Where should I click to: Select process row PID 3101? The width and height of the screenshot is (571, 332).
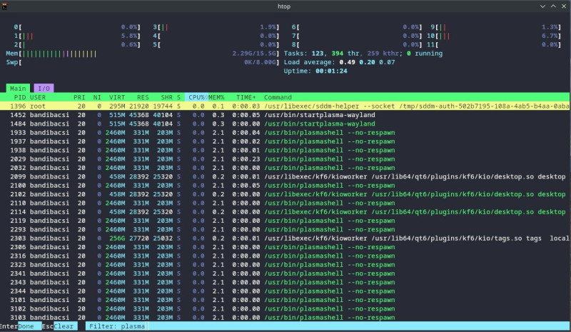click(285, 300)
